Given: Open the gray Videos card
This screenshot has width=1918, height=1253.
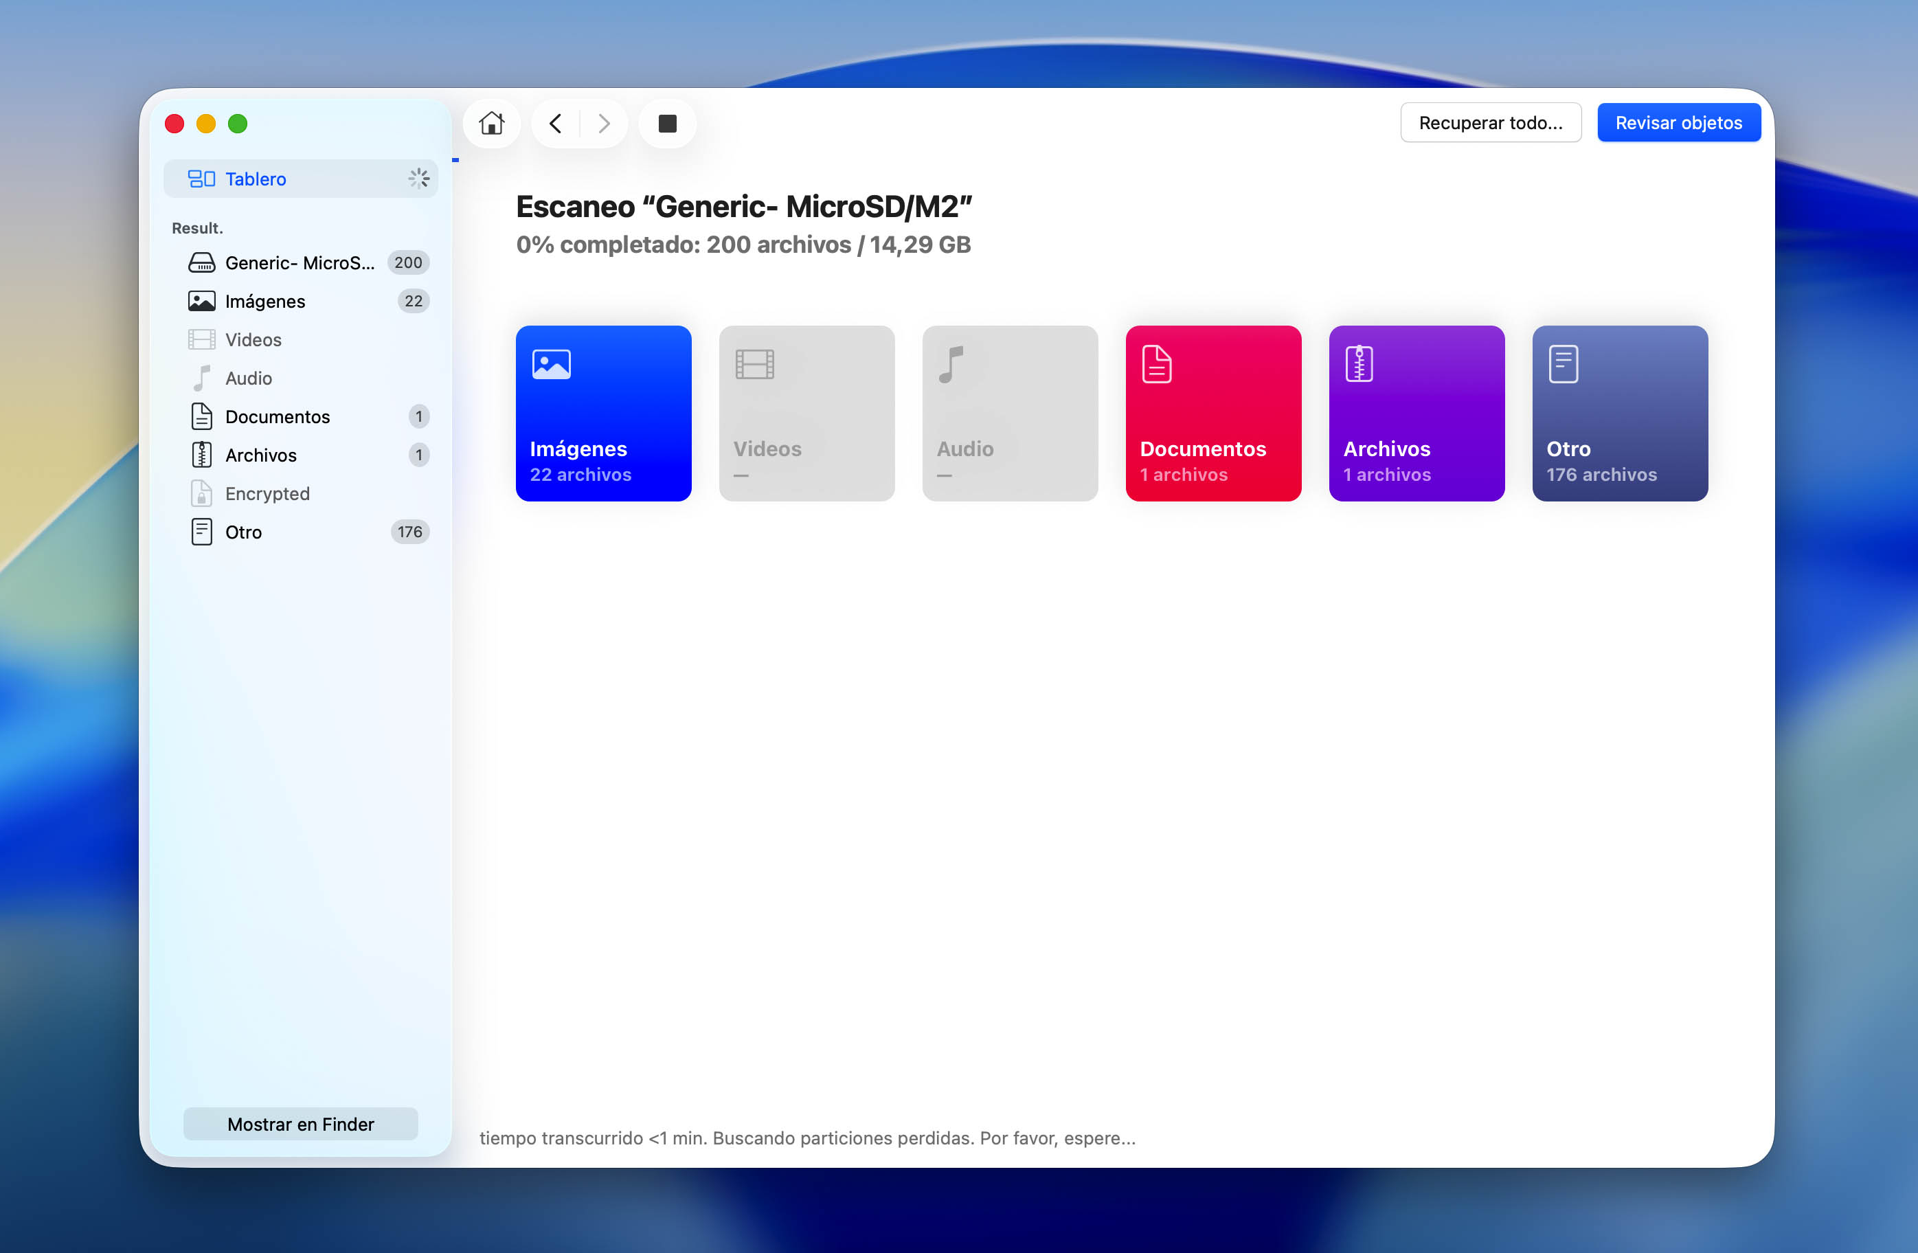Looking at the screenshot, I should [806, 414].
